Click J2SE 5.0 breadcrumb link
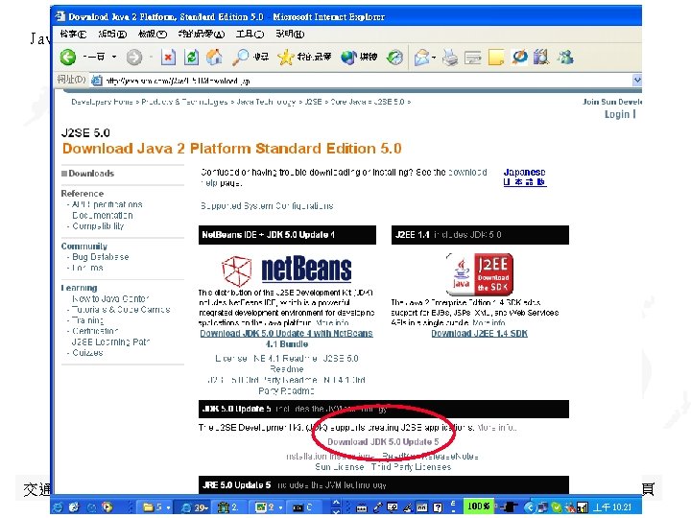This screenshot has height=518, width=691. [x=389, y=102]
